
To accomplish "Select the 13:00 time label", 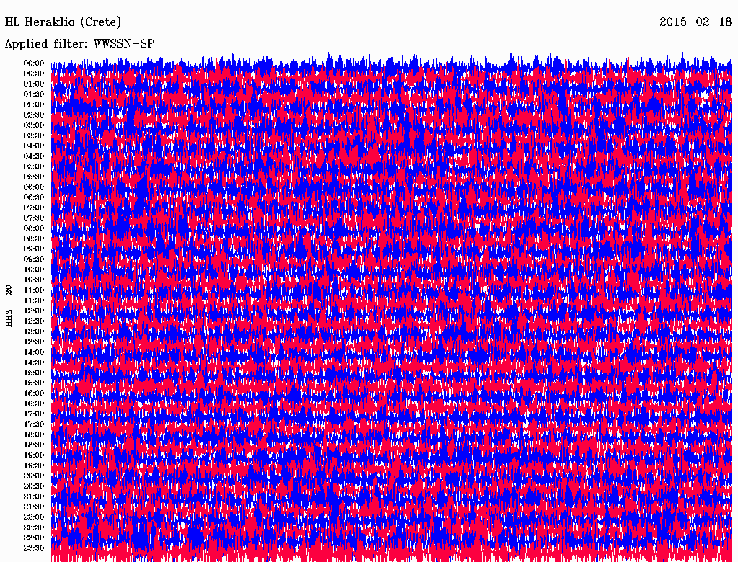I will [33, 332].
